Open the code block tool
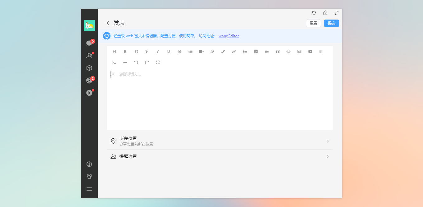The height and width of the screenshot is (207, 423). [x=114, y=62]
